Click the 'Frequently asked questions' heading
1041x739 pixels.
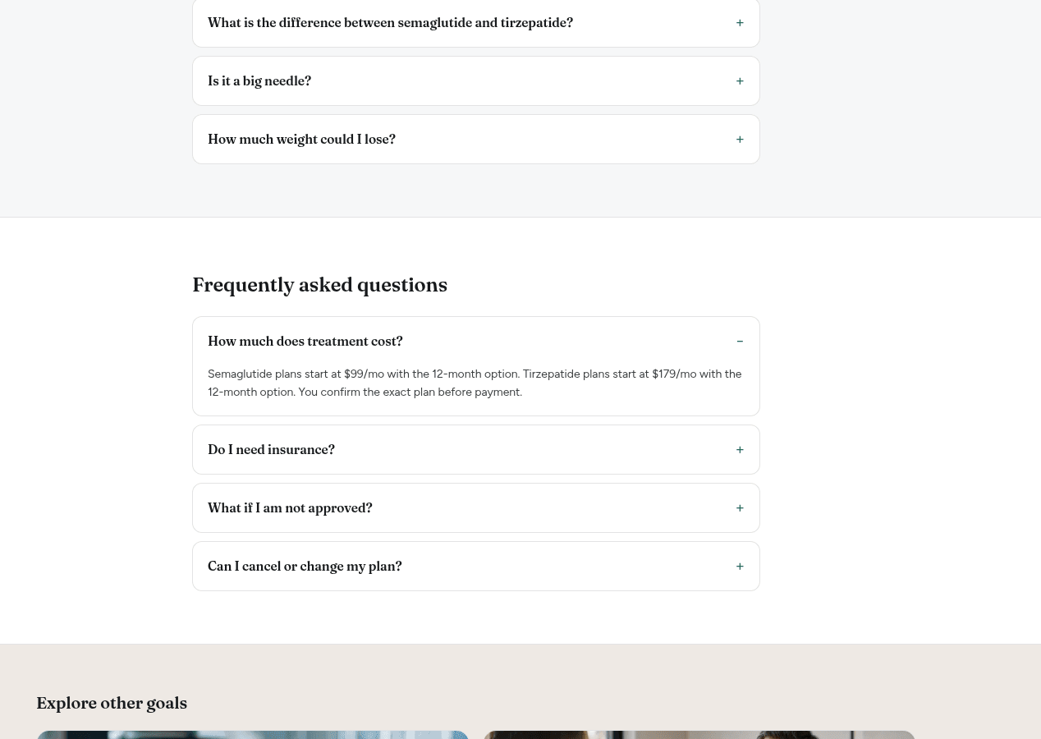[320, 285]
